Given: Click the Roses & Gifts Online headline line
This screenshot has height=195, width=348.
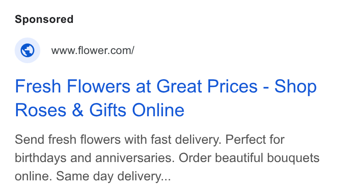Looking at the screenshot, I should pyautogui.click(x=99, y=110).
